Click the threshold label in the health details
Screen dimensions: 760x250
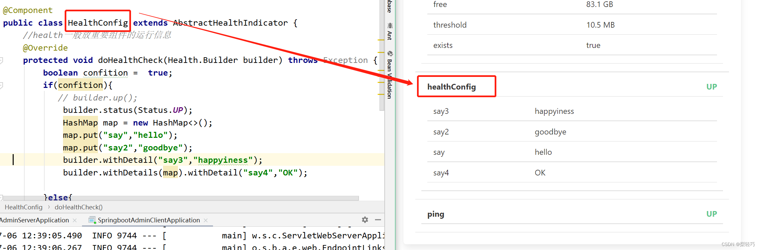point(450,25)
